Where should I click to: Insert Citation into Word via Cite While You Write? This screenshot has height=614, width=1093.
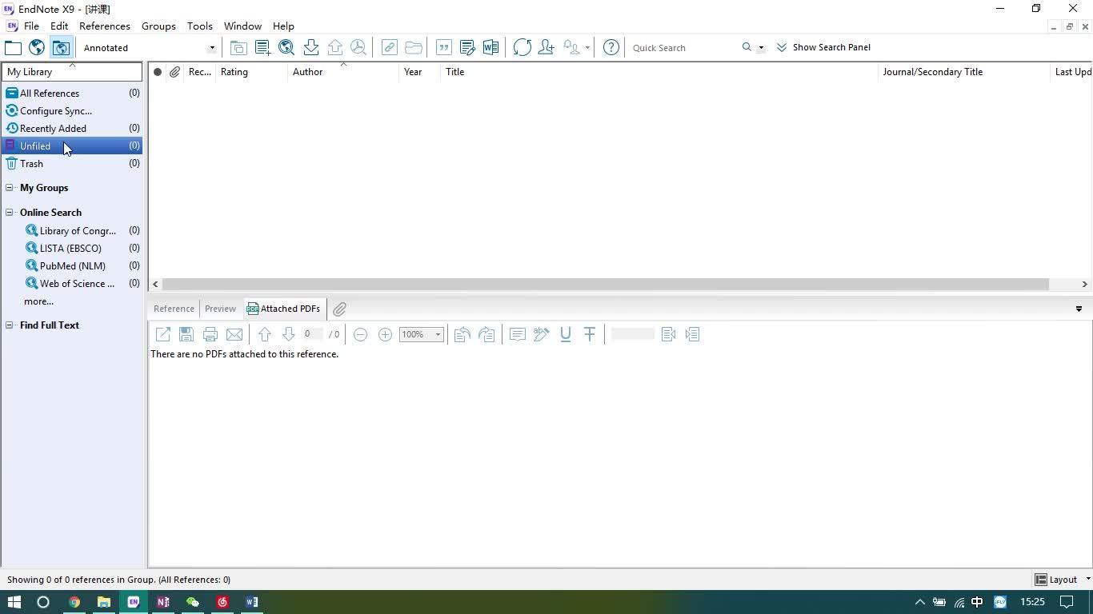[x=490, y=47]
